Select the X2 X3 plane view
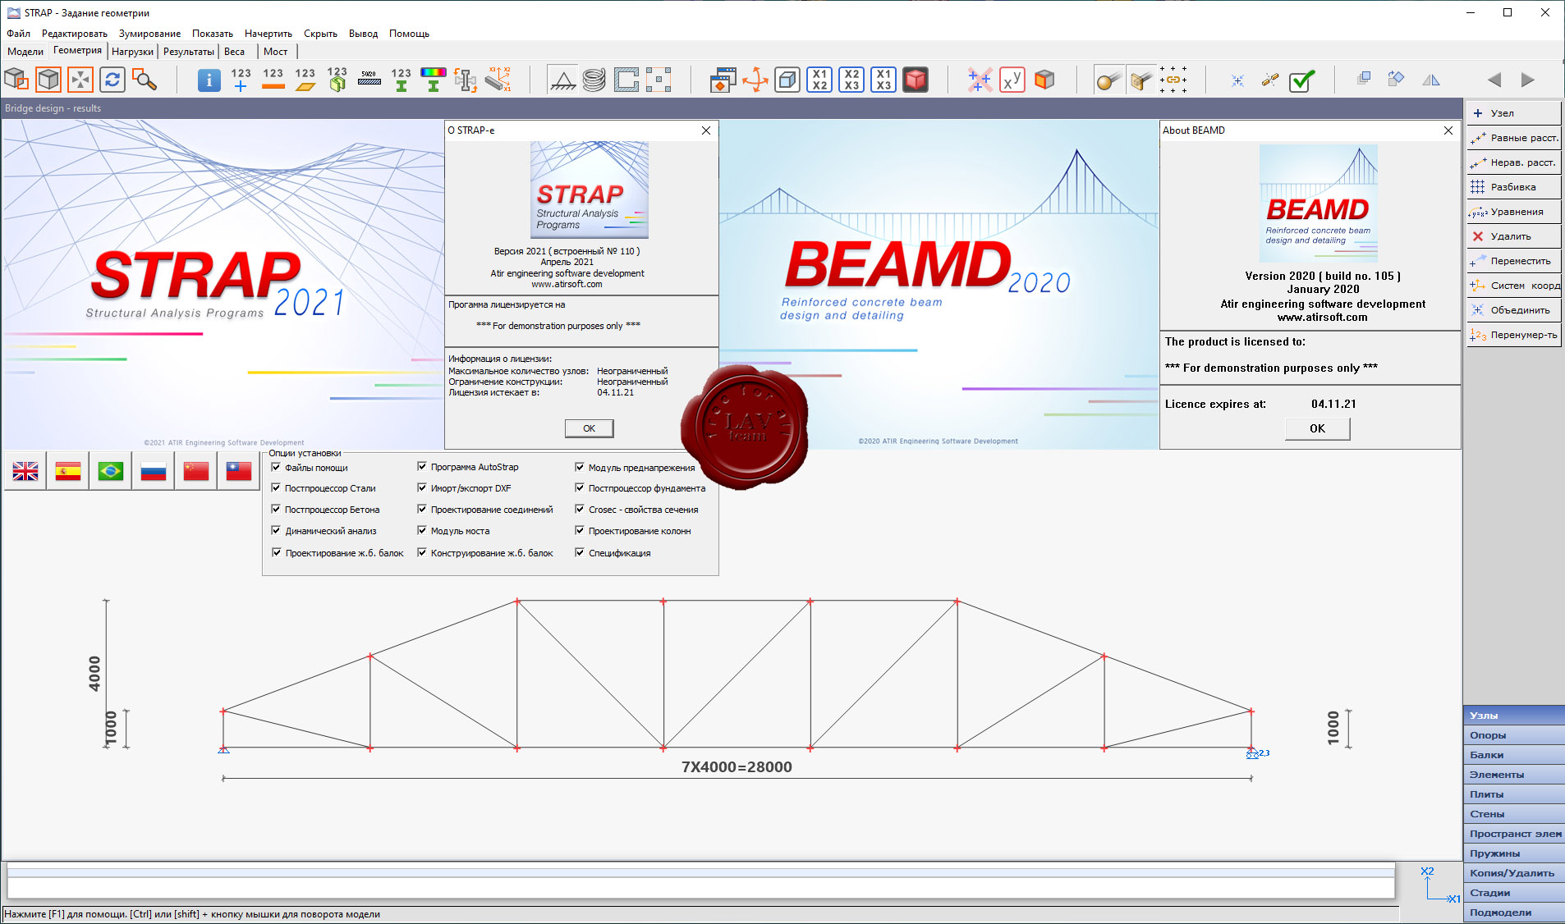Image resolution: width=1565 pixels, height=924 pixels. click(x=851, y=80)
